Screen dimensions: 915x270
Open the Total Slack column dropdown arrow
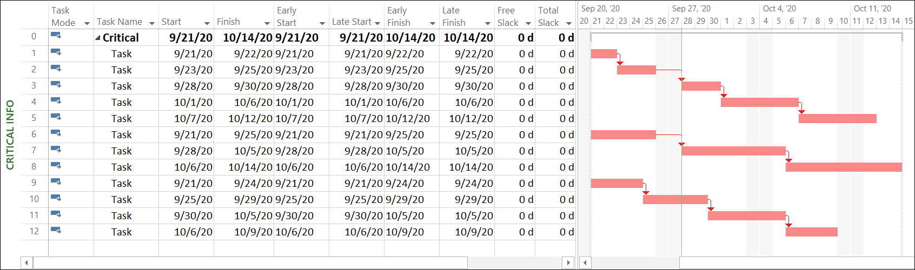(569, 23)
